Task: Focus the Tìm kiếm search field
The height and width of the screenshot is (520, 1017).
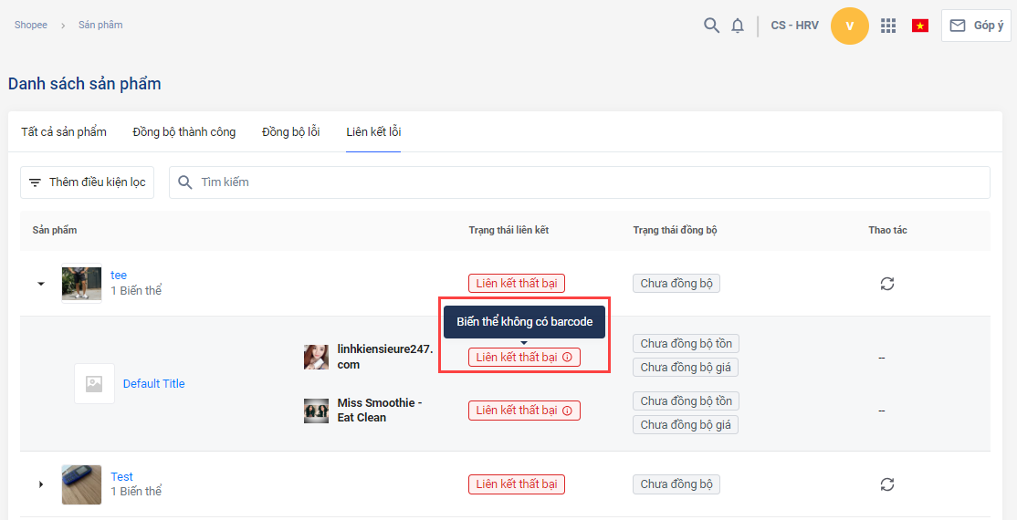Action: 579,182
